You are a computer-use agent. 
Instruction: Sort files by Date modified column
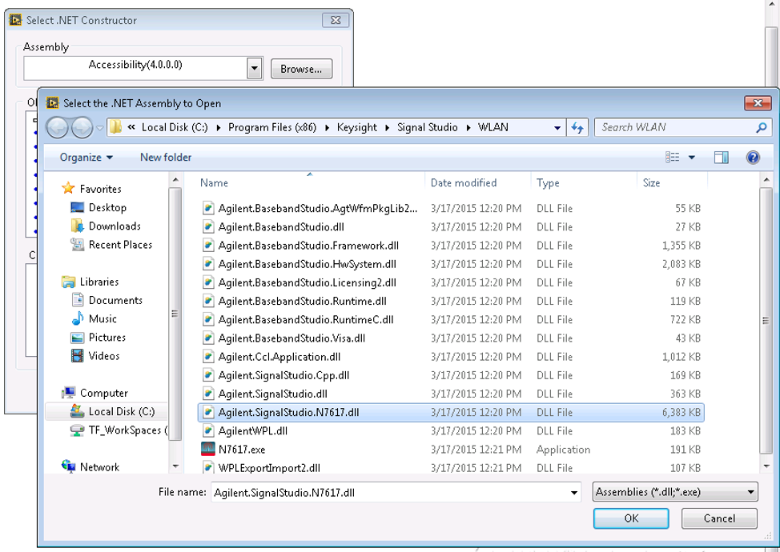tap(464, 183)
